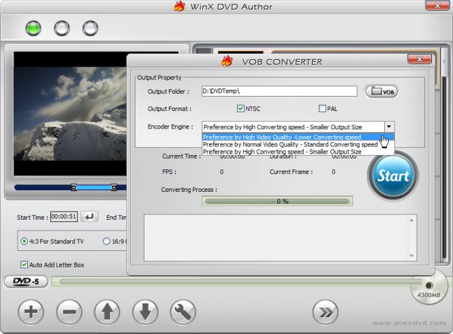Enable the NTSC output format checkbox

coord(240,109)
